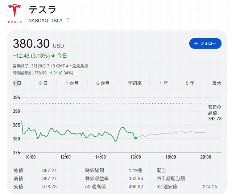
Task: Switch to the 5日 time range tab
Action: [43, 83]
